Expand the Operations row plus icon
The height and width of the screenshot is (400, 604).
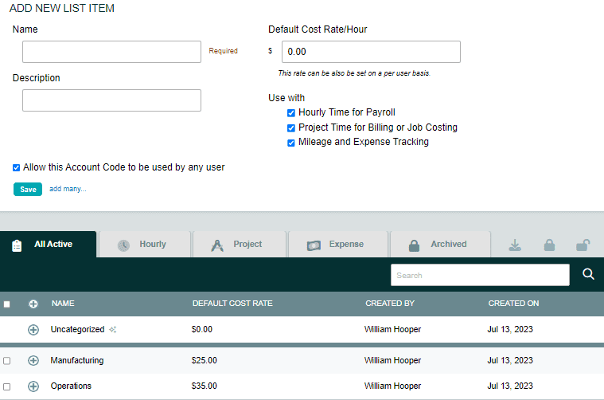(33, 386)
